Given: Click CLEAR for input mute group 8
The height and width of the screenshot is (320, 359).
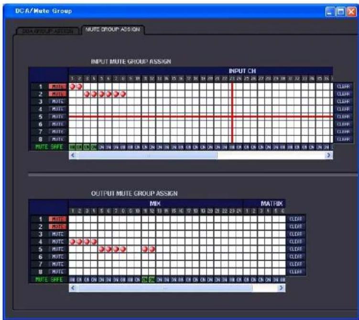Looking at the screenshot, I should click(343, 139).
